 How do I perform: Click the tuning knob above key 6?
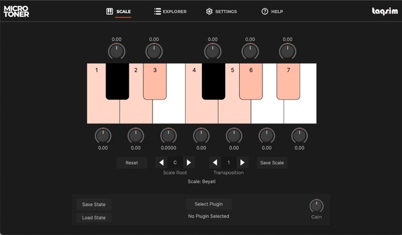pyautogui.click(x=250, y=51)
